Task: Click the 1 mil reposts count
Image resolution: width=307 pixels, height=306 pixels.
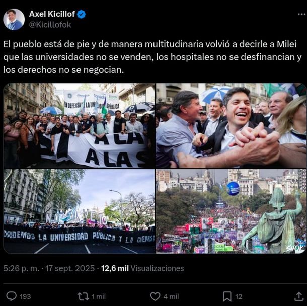Action: point(99,297)
